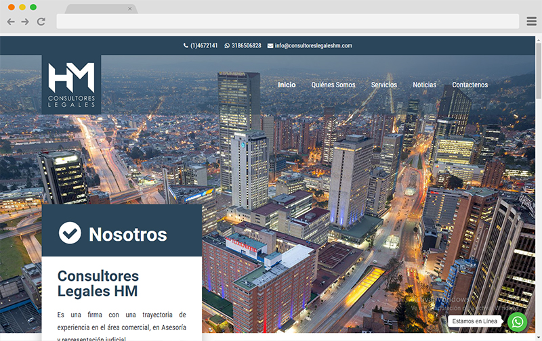Image resolution: width=542 pixels, height=341 pixels.
Task: Click the info@consultoreslegaleshm.com email link
Action: pyautogui.click(x=314, y=45)
